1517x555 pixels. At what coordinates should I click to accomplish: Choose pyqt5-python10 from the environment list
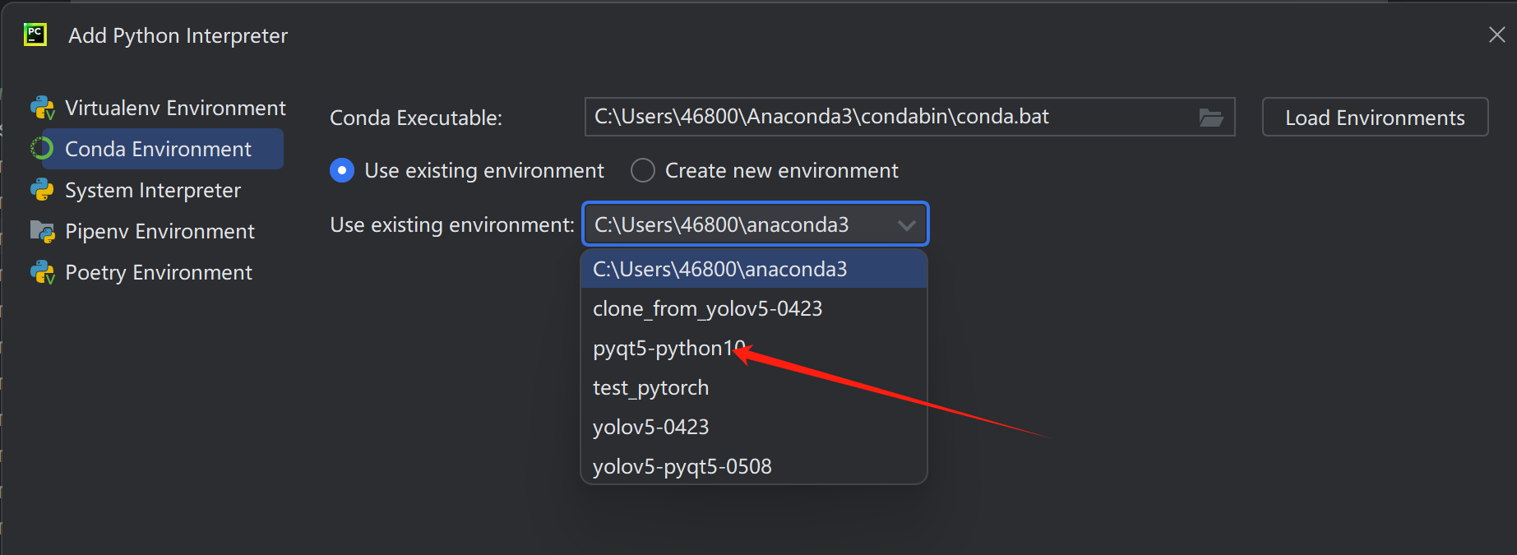pyautogui.click(x=668, y=349)
